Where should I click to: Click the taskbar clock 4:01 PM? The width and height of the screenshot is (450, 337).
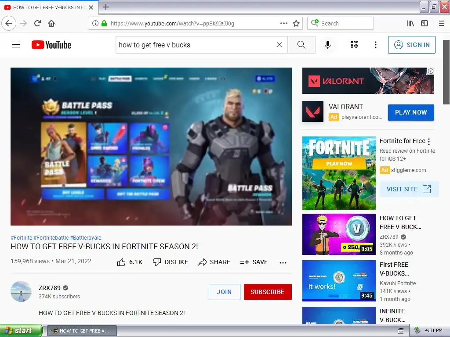click(x=434, y=330)
